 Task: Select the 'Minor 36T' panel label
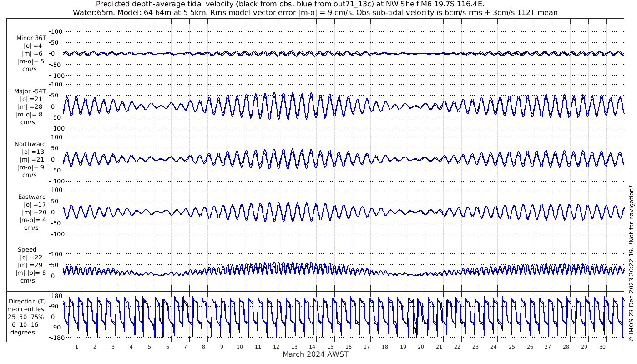[x=31, y=38]
